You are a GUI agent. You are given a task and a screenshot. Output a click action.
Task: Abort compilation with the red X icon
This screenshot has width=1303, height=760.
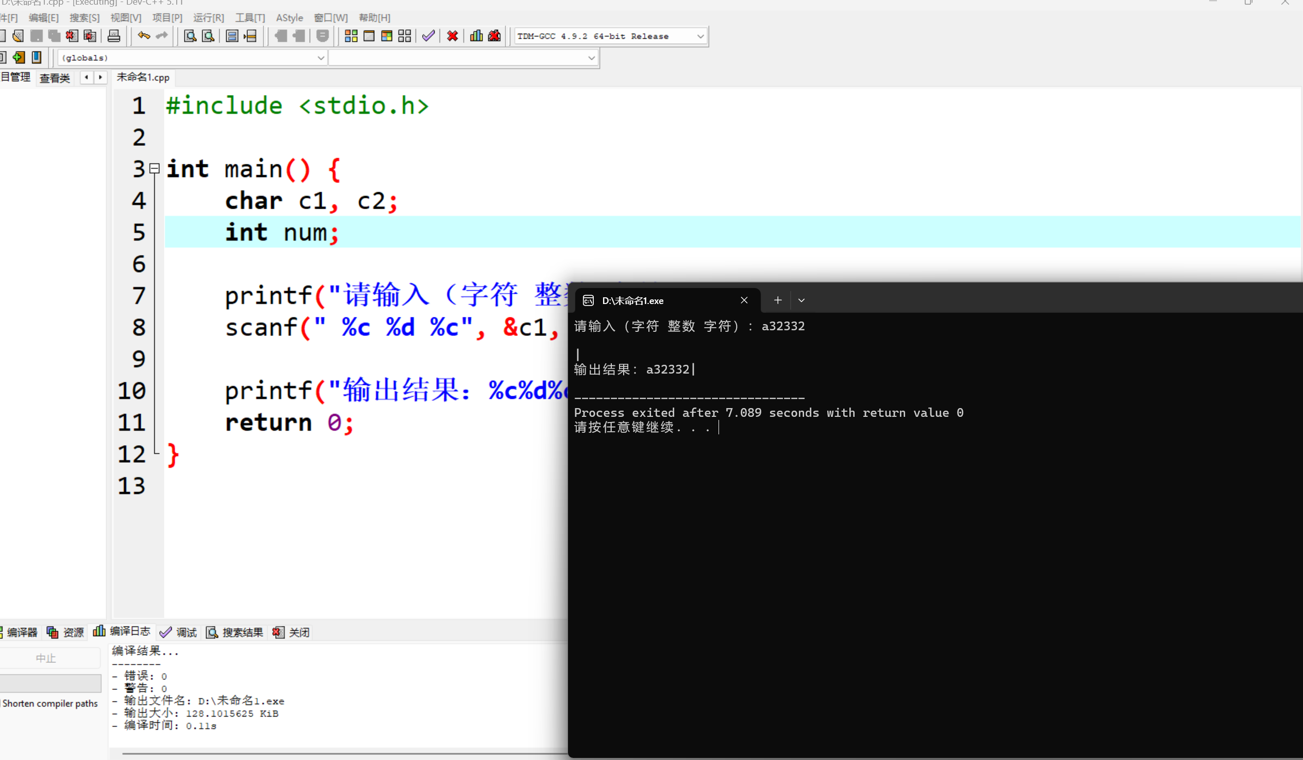(x=452, y=36)
